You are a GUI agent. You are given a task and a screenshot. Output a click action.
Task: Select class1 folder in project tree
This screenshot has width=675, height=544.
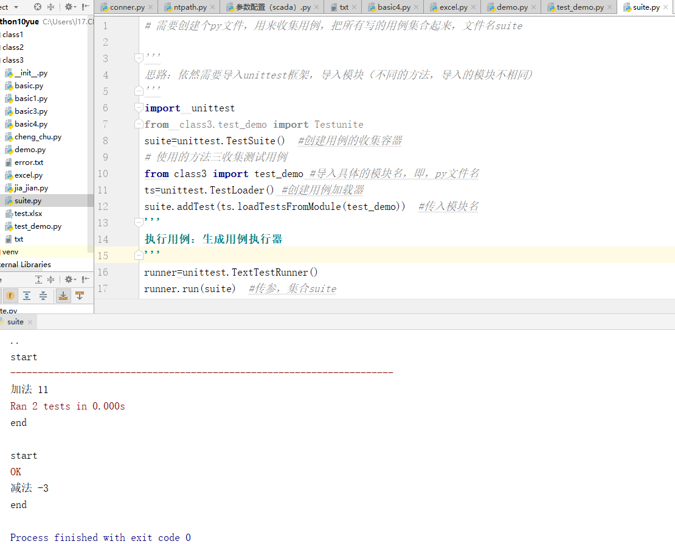[x=13, y=35]
